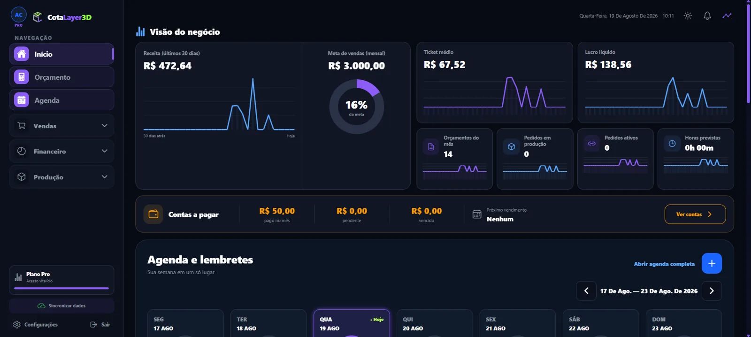Select the SÁB 22 AGO day card
The width and height of the screenshot is (751, 337).
[601, 323]
